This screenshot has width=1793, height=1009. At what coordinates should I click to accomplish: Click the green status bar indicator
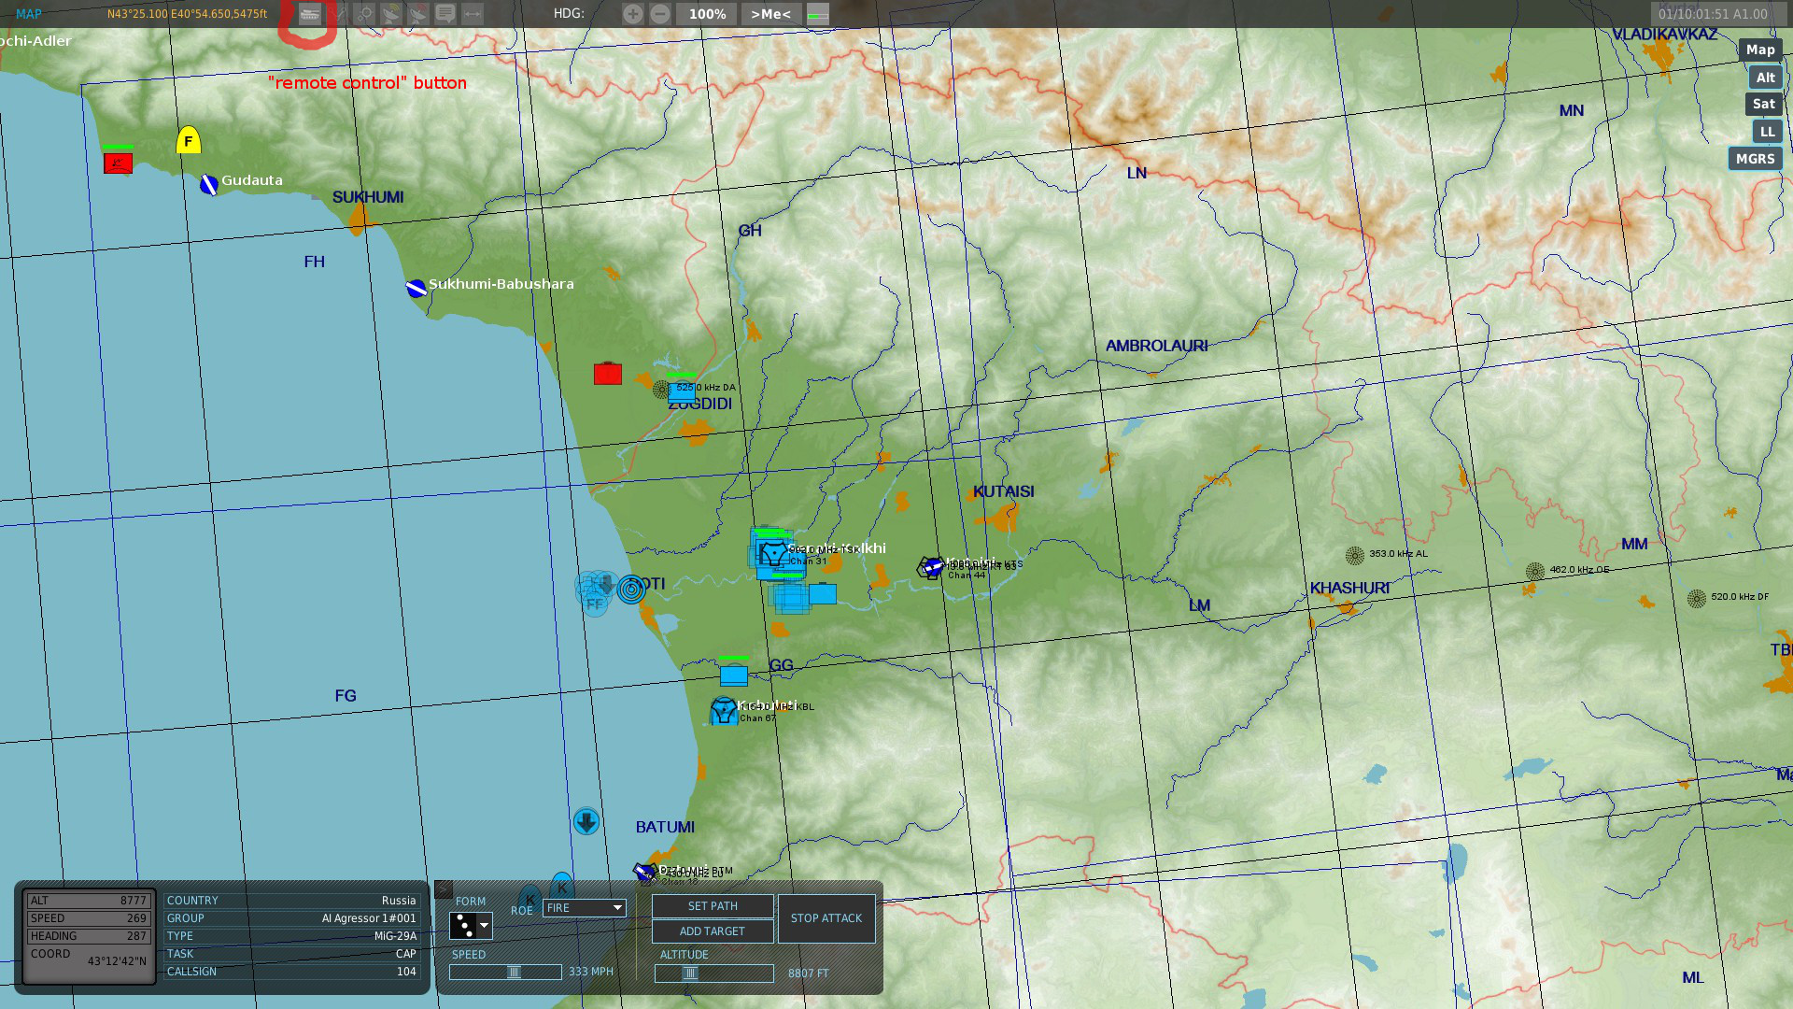coord(818,14)
